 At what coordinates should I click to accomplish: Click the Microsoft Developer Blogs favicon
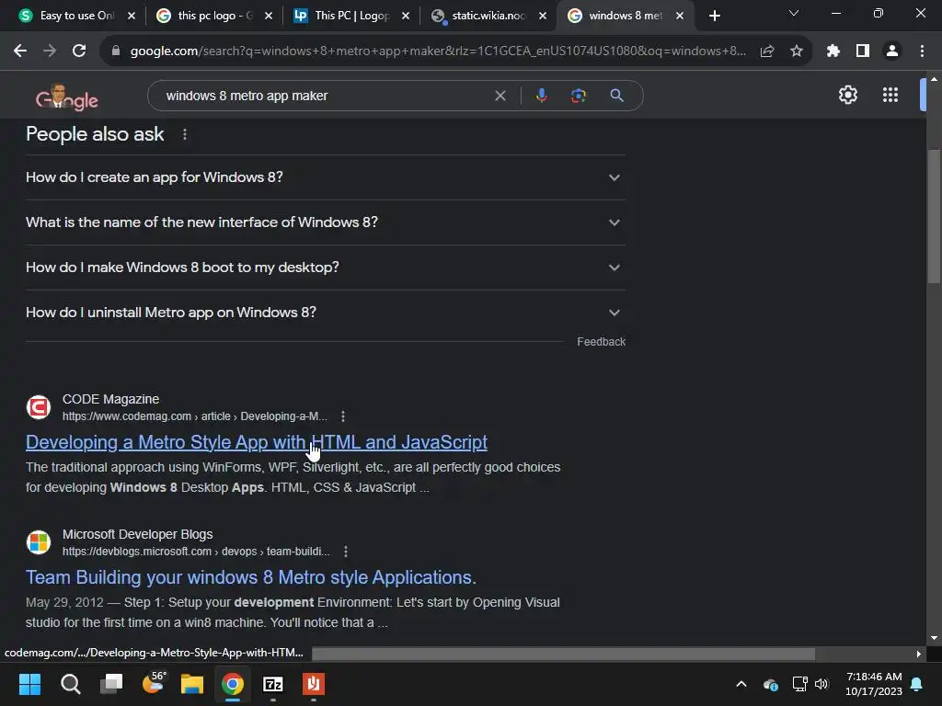point(39,542)
